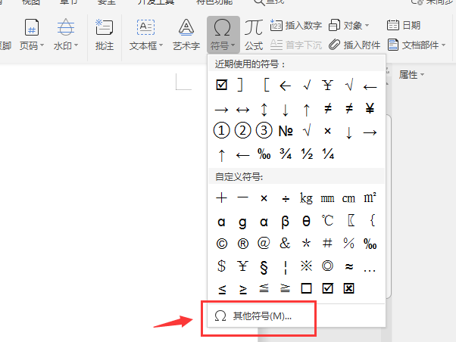
Task: Insert the cm unit symbol
Action: click(348, 199)
